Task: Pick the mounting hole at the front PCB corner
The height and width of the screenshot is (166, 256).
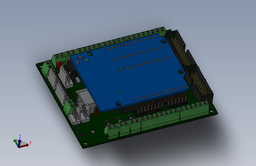Action: click(85, 143)
